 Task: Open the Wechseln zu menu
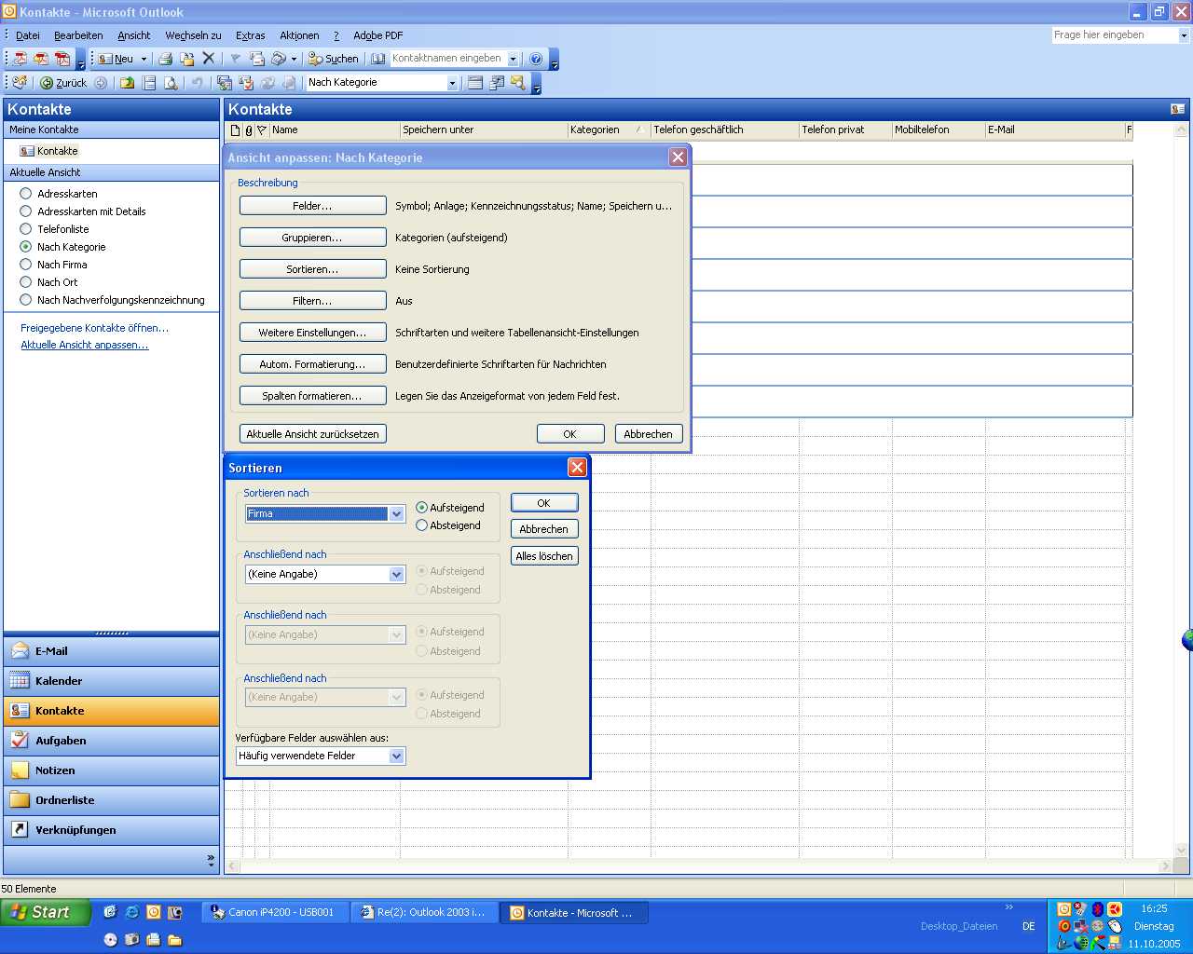[193, 35]
